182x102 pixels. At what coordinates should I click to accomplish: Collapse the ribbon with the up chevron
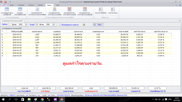click(x=176, y=5)
